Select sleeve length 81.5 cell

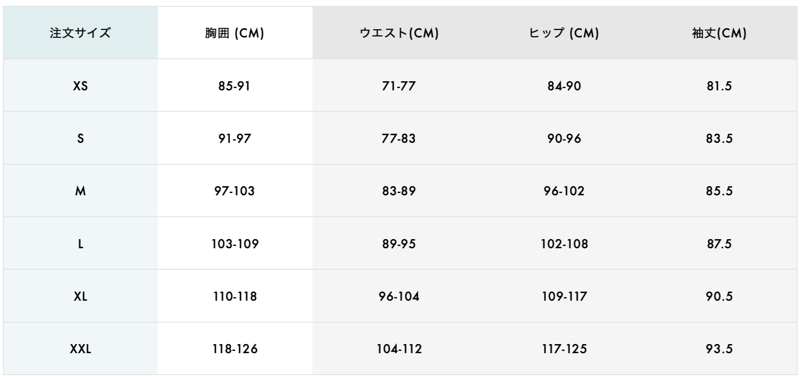pyautogui.click(x=719, y=86)
